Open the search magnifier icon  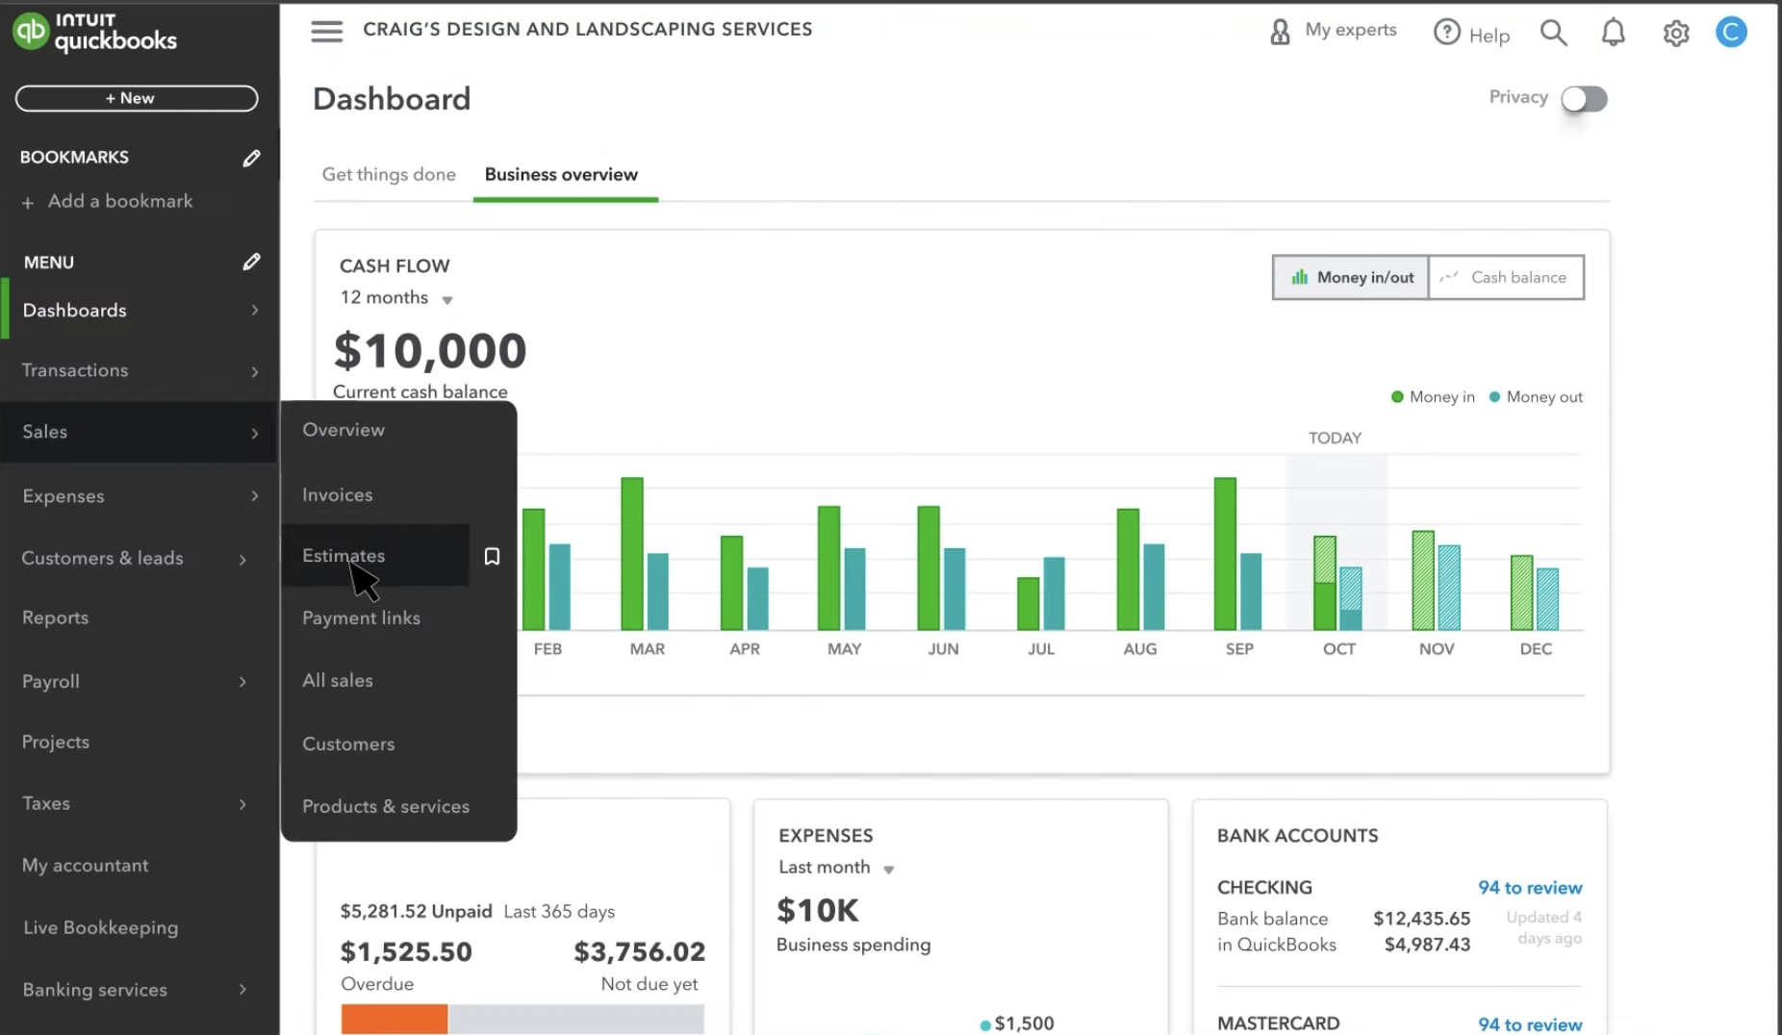click(x=1553, y=33)
